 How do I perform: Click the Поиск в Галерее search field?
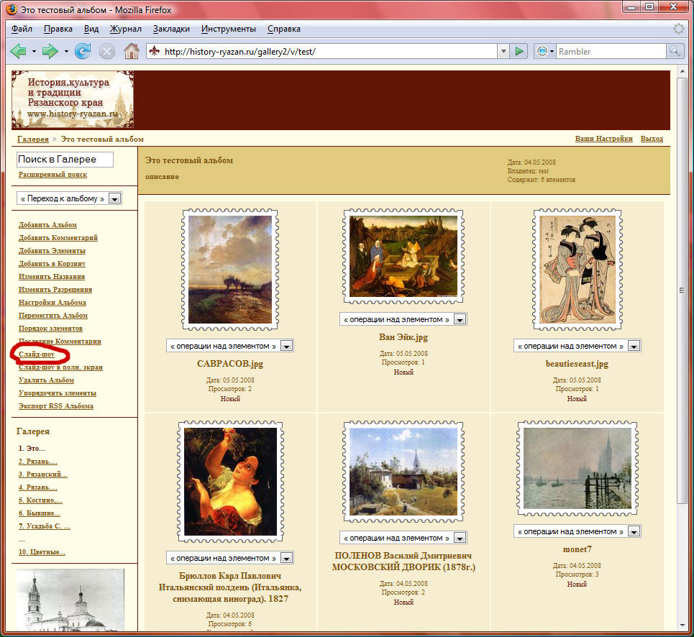65,160
